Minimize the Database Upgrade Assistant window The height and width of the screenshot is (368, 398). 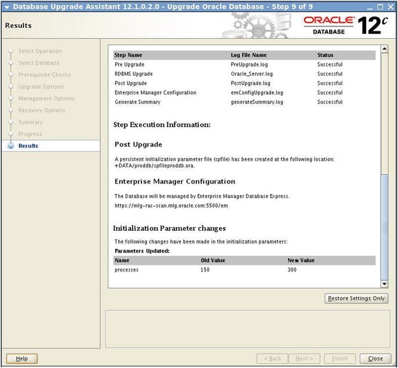coord(370,7)
